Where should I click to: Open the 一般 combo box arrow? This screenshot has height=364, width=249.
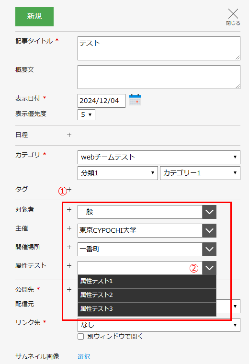pyautogui.click(x=209, y=212)
